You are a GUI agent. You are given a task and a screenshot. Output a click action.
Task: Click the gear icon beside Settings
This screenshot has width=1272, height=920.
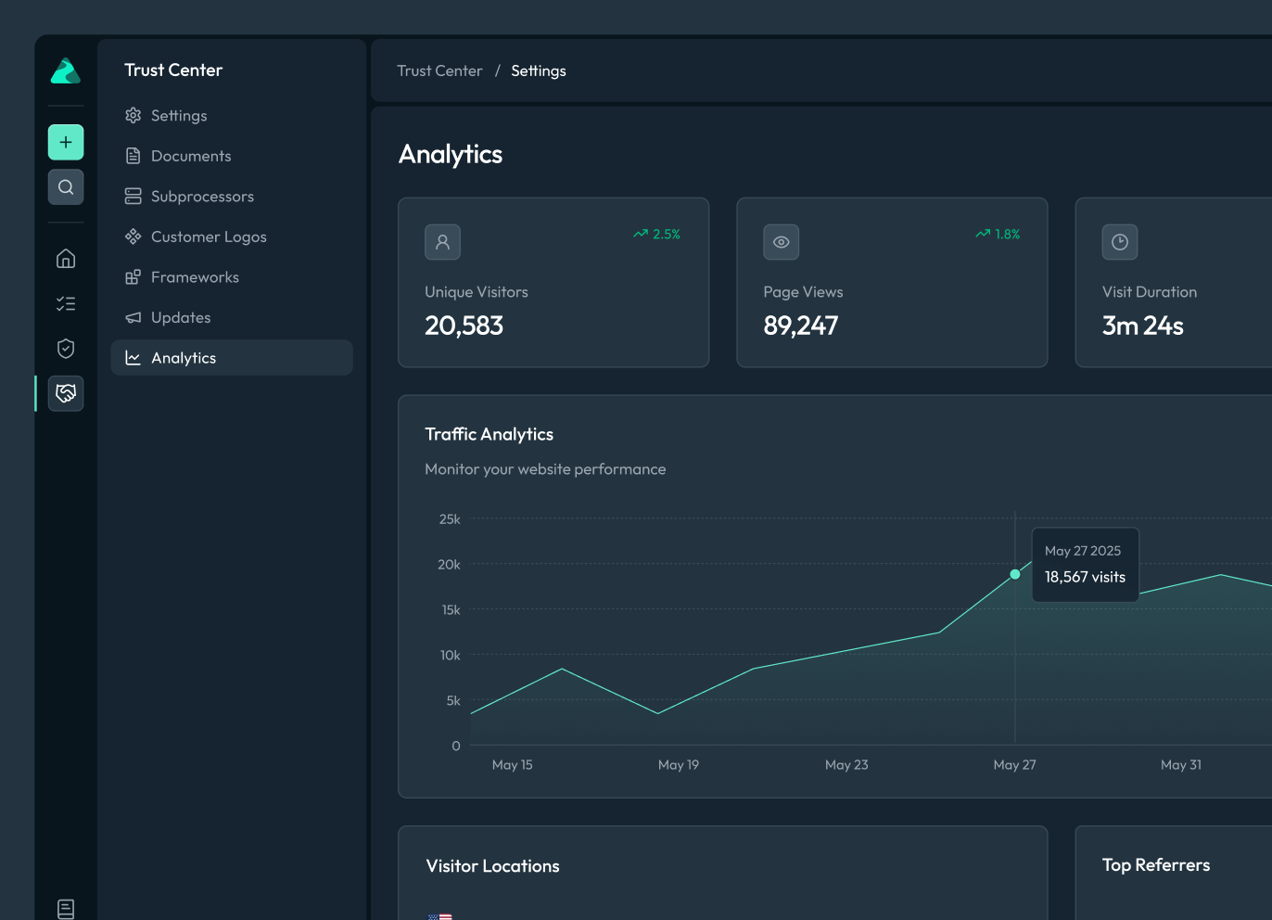tap(134, 115)
